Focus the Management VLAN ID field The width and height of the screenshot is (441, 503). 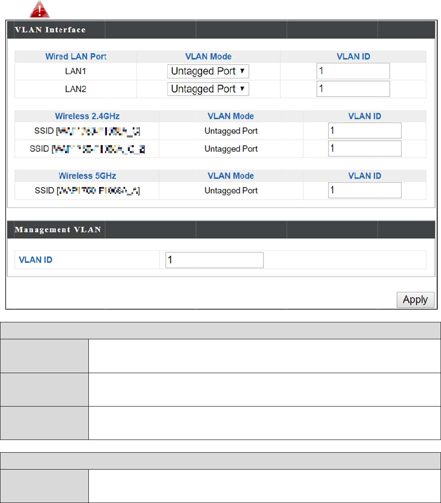(214, 260)
